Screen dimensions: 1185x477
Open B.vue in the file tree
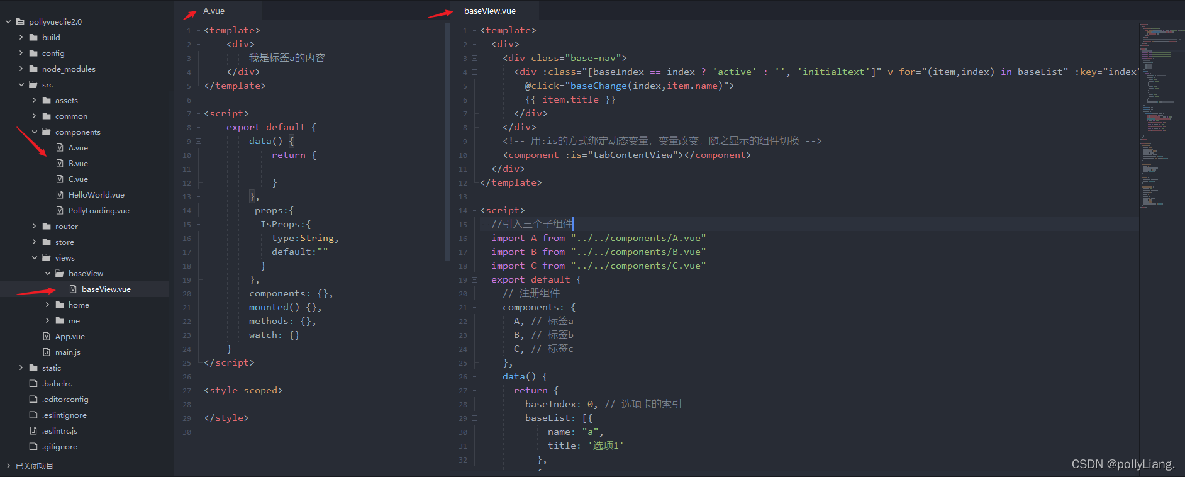(x=78, y=163)
